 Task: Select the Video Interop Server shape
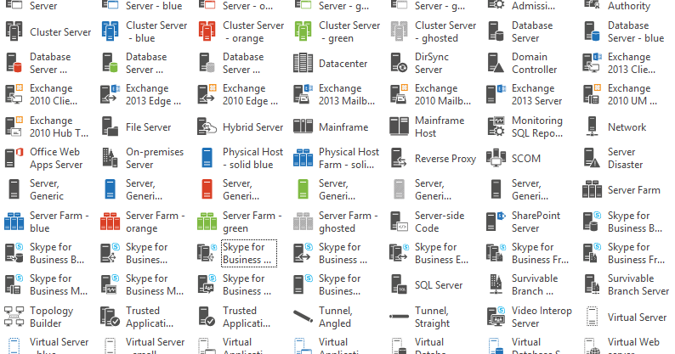pos(496,316)
